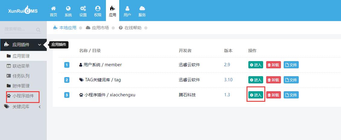Image resolution: width=341 pixels, height=140 pixels.
Task: Click the 版本 column header
Action: (x=228, y=51)
